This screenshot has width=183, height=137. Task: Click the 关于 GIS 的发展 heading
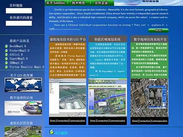pos(21,75)
